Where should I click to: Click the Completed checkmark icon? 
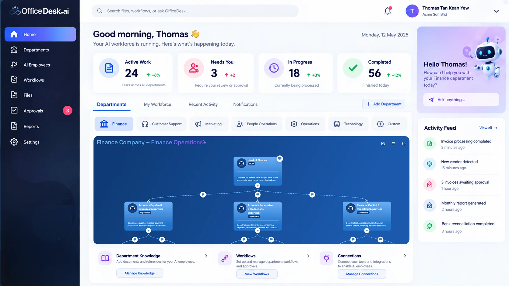point(353,68)
